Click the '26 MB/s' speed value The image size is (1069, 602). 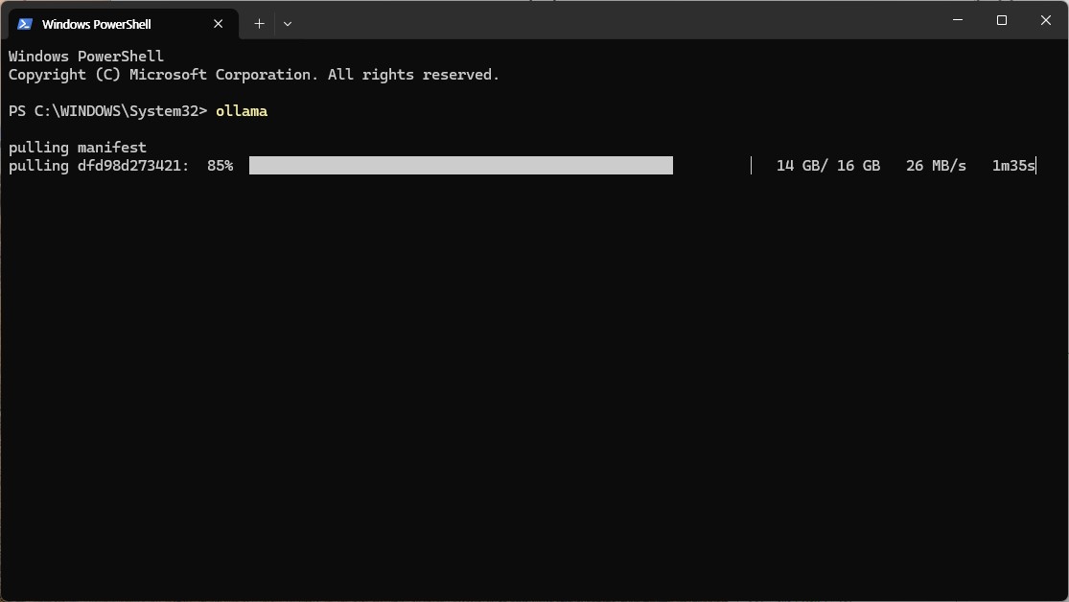[936, 166]
